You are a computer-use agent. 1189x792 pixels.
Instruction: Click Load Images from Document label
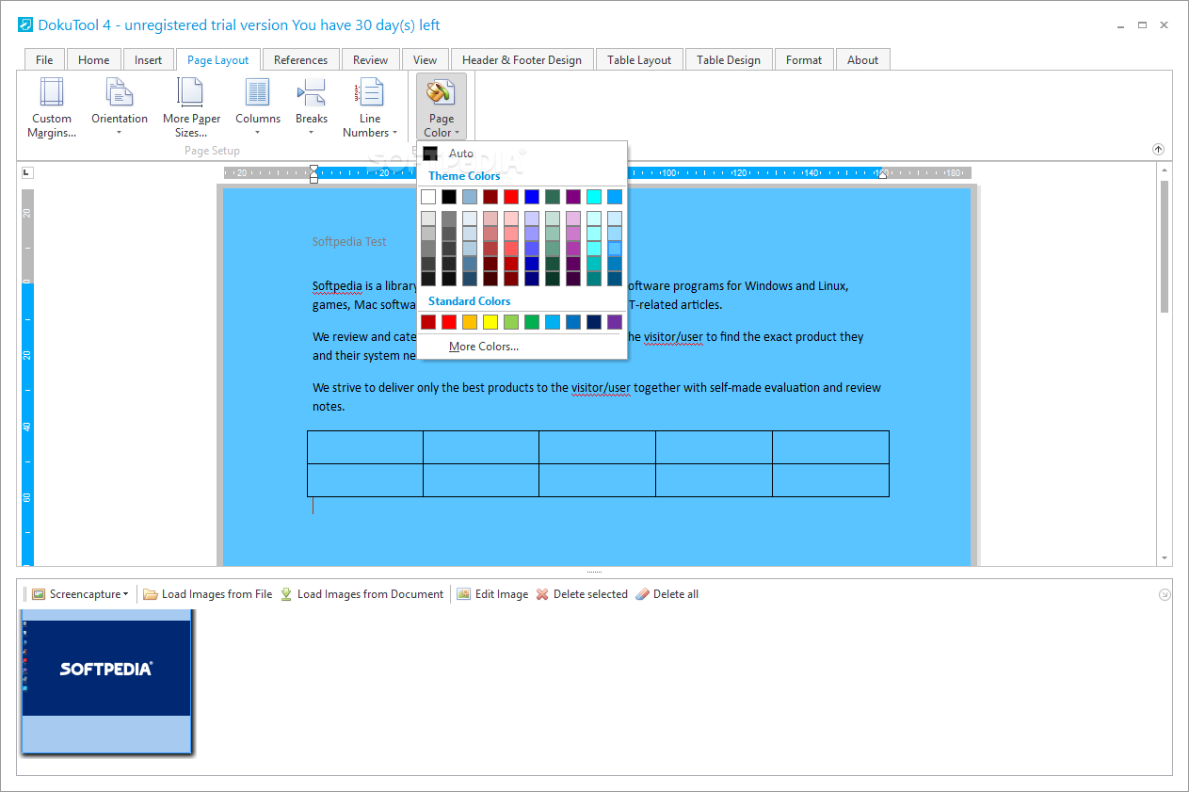pyautogui.click(x=370, y=594)
